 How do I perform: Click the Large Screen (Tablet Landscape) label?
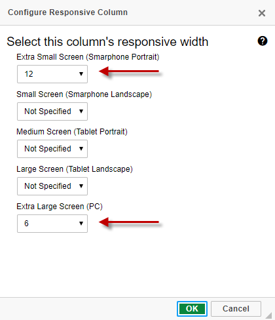click(75, 169)
